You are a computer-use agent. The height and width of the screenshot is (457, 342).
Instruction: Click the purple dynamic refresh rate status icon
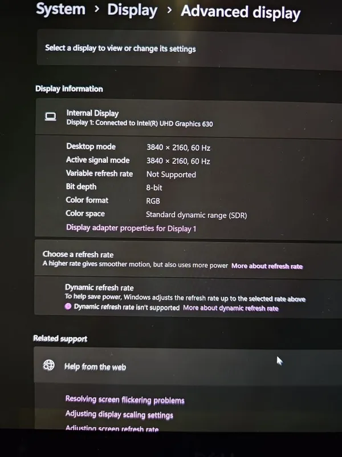pos(68,306)
